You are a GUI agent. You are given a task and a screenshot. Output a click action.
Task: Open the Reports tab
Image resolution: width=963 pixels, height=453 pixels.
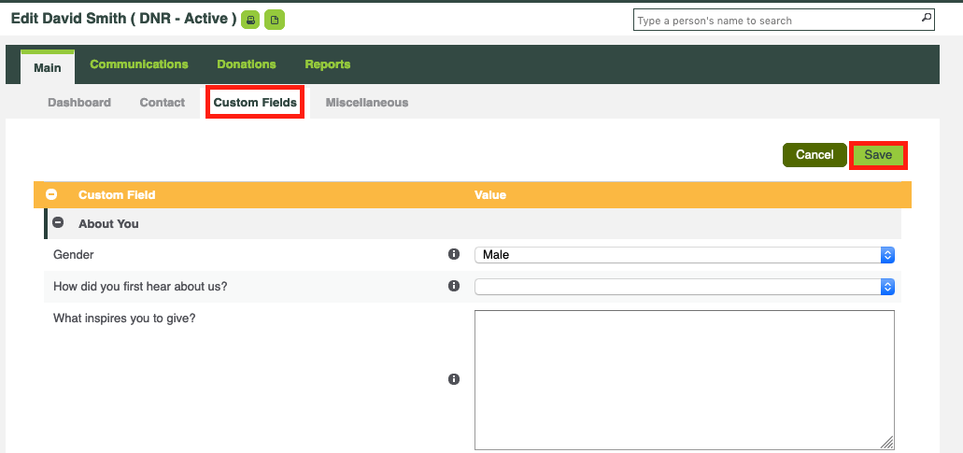(327, 64)
